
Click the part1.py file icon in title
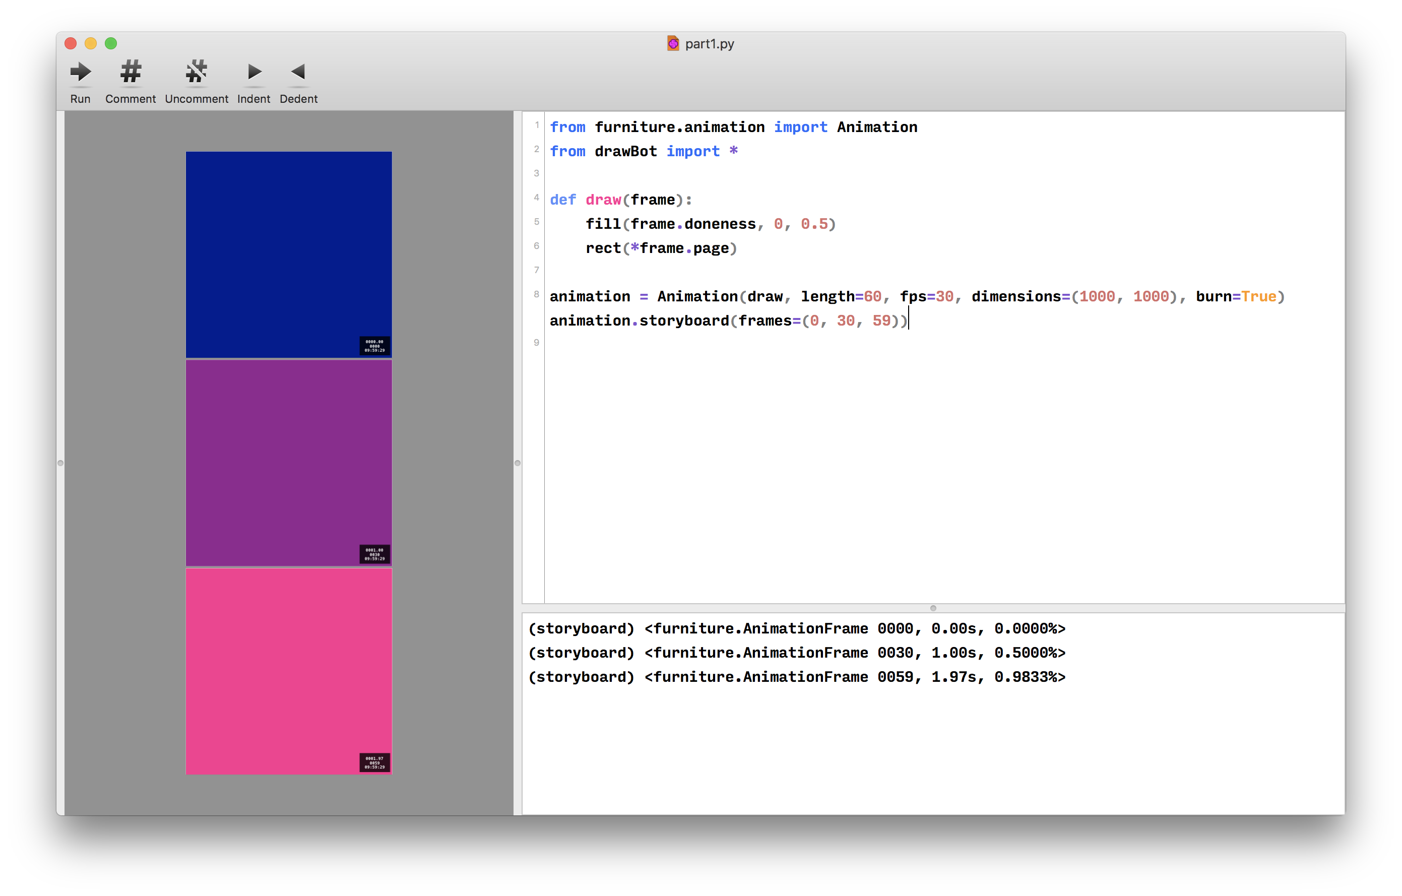pos(673,44)
